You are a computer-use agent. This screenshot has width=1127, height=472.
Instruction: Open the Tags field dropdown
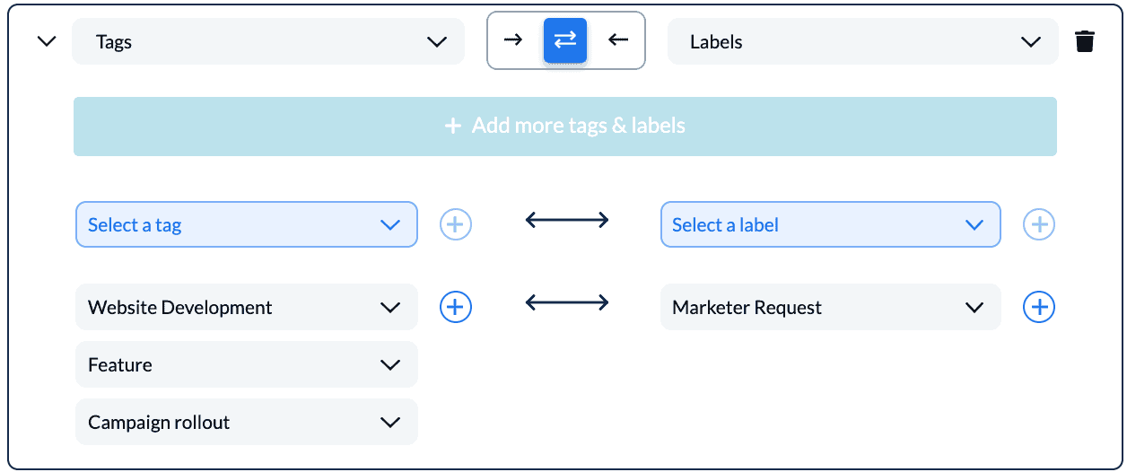click(268, 41)
